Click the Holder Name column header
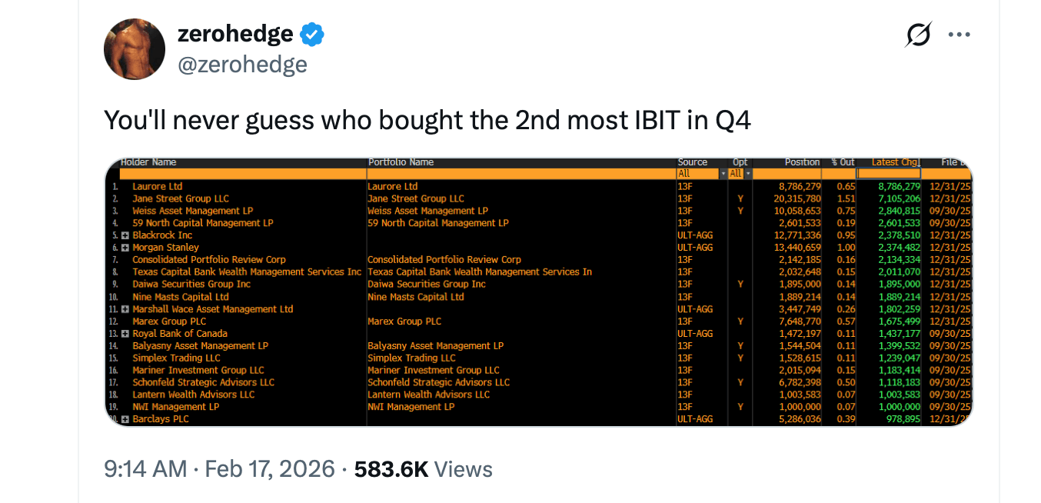1041x503 pixels. click(149, 162)
